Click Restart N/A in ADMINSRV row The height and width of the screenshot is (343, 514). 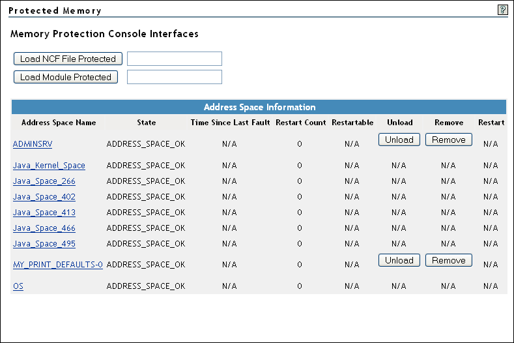[491, 144]
